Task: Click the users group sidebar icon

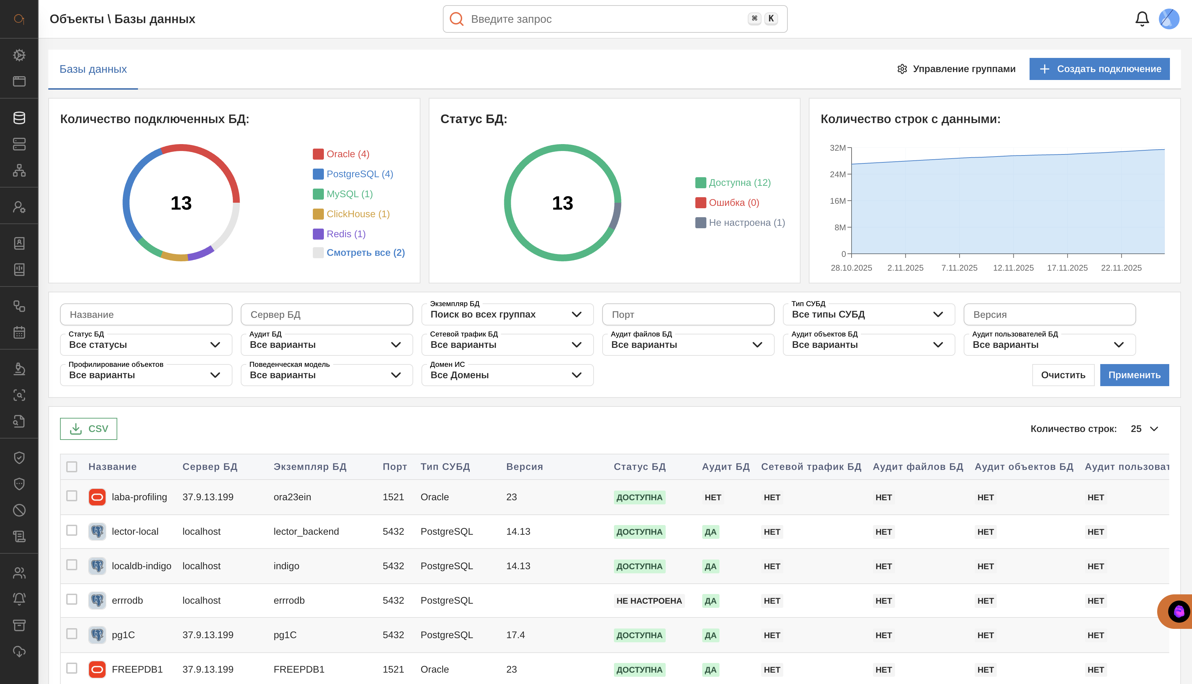Action: (x=19, y=573)
